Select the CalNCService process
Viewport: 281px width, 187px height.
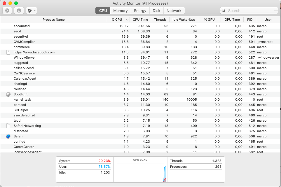[x=140, y=73]
